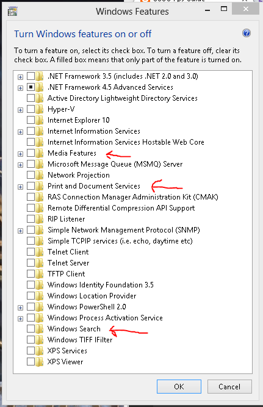Click the folder icon beside Windows Location Provider
The image size is (263, 407).
tap(40, 296)
